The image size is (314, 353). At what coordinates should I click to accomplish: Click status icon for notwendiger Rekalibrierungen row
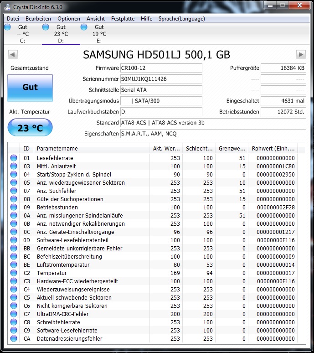pos(14,223)
